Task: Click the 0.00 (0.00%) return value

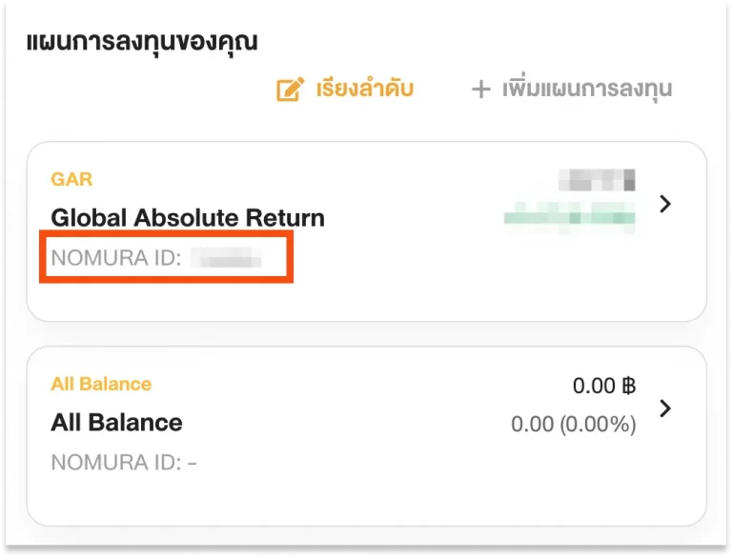Action: coord(573,424)
